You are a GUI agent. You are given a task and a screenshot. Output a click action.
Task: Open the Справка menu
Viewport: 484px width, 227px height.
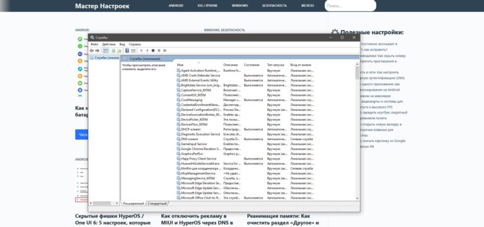tap(135, 44)
